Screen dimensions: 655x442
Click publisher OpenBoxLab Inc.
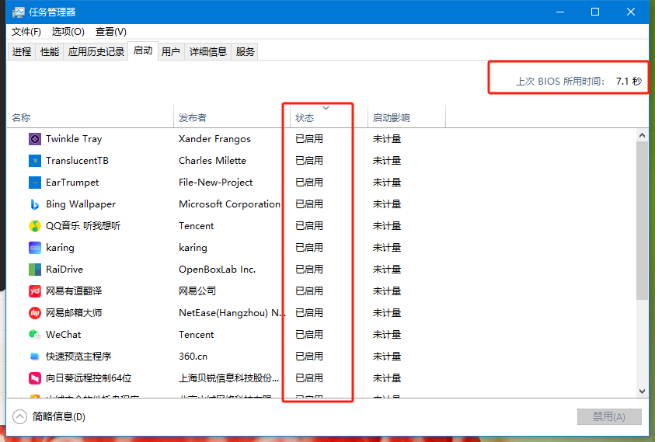(x=217, y=269)
